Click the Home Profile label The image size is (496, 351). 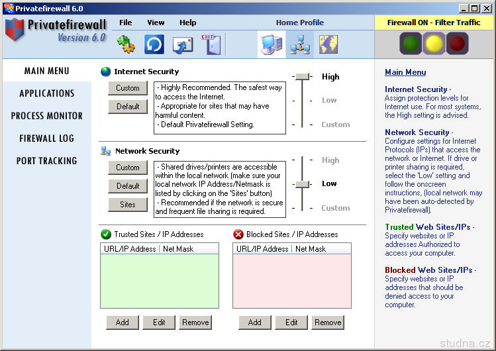[x=300, y=23]
